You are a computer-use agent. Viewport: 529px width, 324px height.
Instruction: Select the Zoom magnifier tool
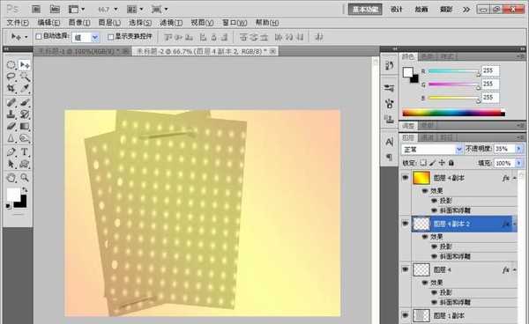coord(25,178)
